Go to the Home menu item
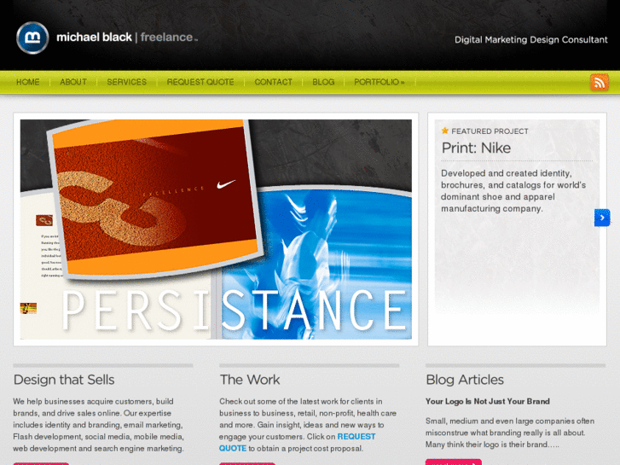This screenshot has height=465, width=620. pyautogui.click(x=27, y=82)
